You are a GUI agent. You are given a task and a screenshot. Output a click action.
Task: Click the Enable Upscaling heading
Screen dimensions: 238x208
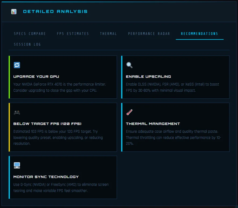[x=148, y=77]
